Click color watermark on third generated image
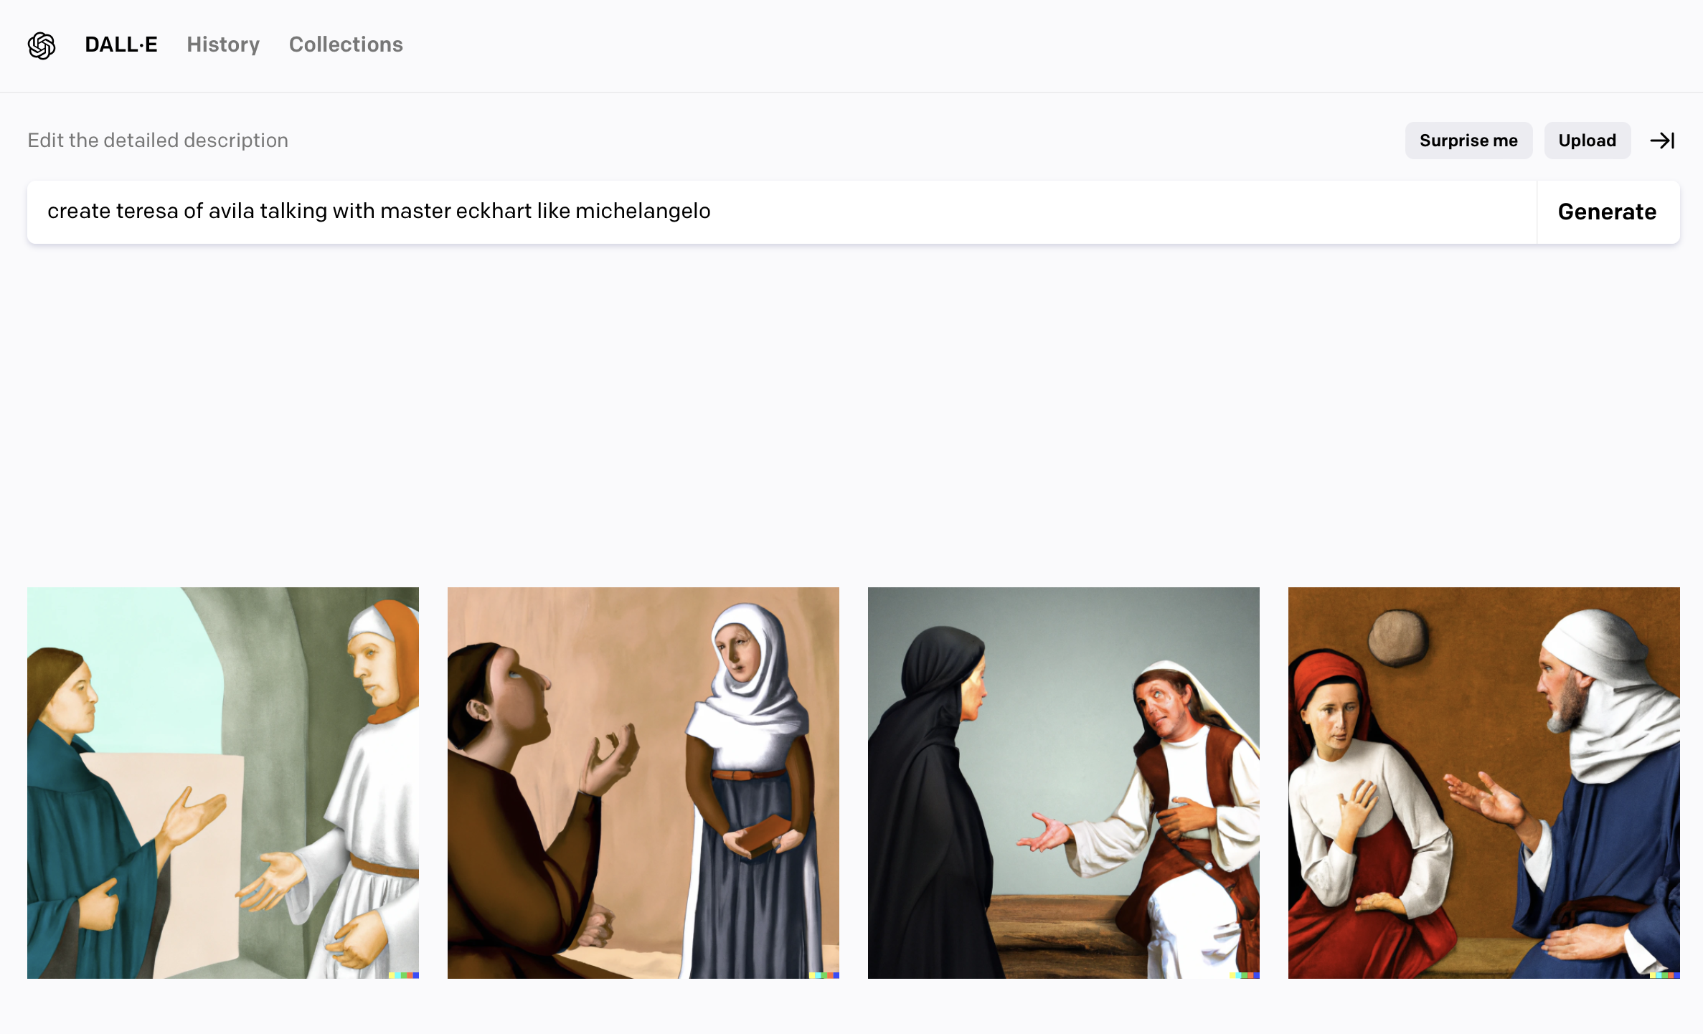1703x1034 pixels. tap(1245, 974)
